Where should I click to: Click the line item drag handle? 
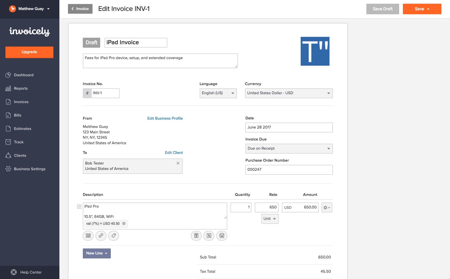pyautogui.click(x=79, y=207)
